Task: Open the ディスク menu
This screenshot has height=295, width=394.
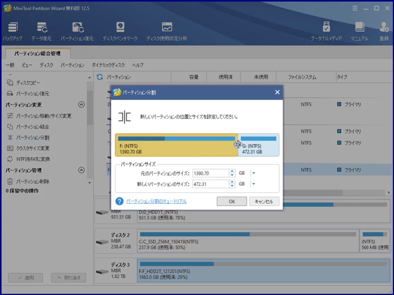Action: [46, 65]
